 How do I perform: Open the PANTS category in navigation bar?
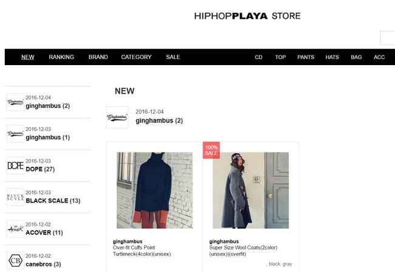(306, 57)
